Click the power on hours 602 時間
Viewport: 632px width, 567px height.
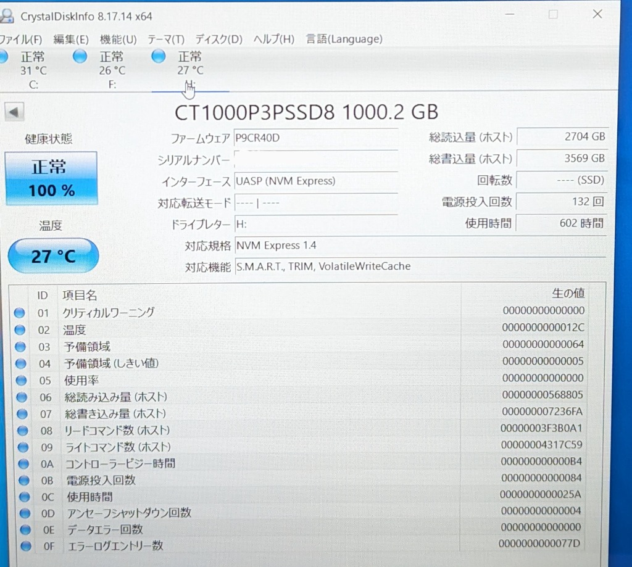(x=562, y=223)
